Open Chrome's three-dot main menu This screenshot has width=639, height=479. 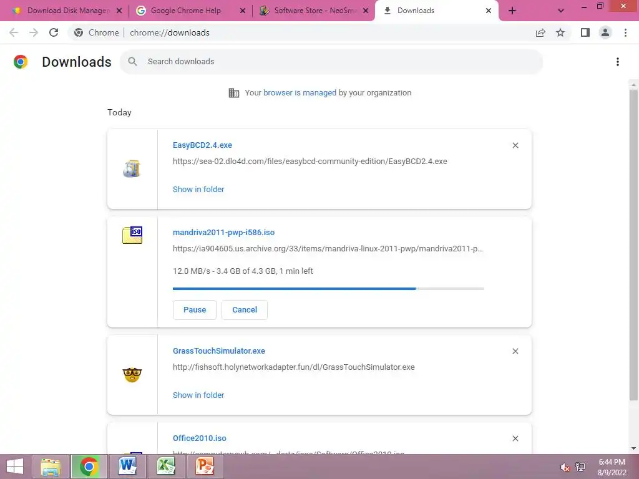pos(625,32)
